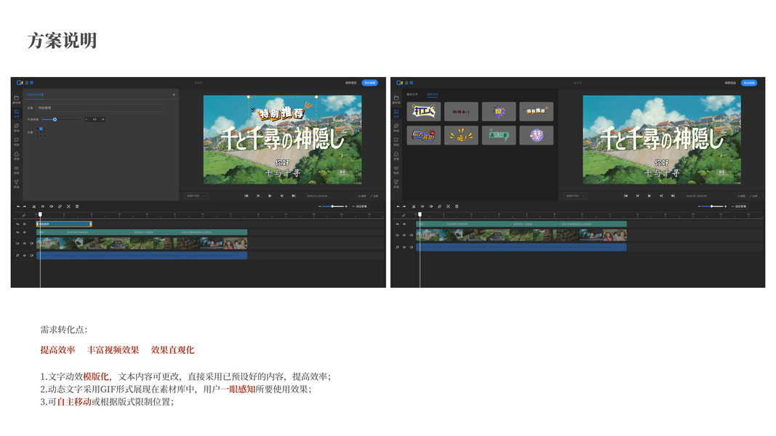Screen dimensions: 776x436
Task: Click the scissors cut icon in right editor toolbar
Action: click(x=414, y=206)
